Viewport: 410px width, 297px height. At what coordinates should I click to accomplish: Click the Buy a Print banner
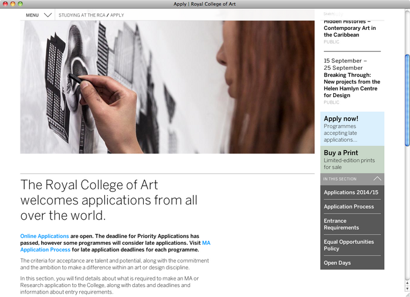pos(352,159)
